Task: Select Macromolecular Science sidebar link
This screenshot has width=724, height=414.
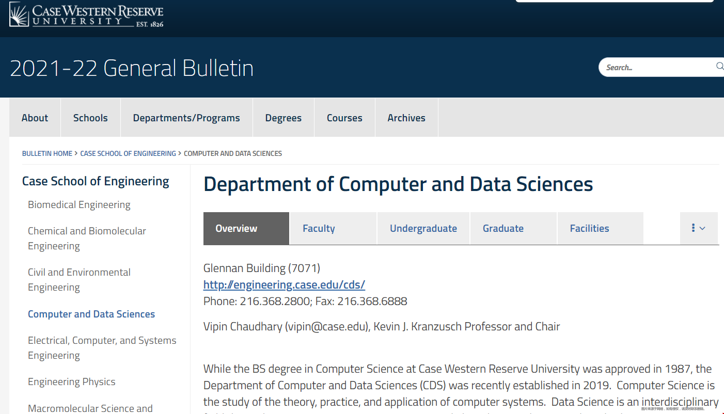Action: (x=90, y=408)
